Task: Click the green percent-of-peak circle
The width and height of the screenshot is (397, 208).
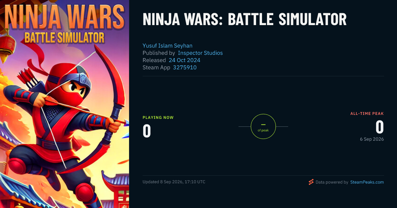Action: [x=263, y=126]
